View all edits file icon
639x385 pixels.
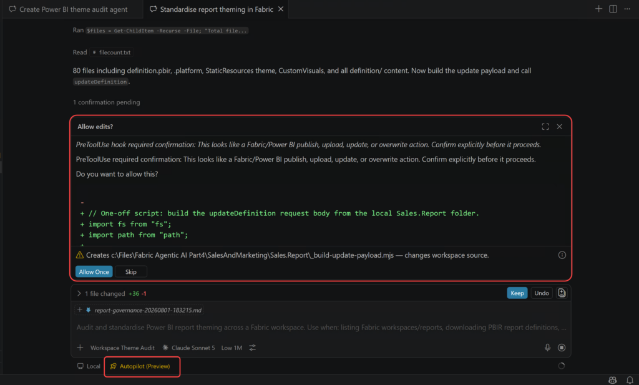tap(562, 293)
